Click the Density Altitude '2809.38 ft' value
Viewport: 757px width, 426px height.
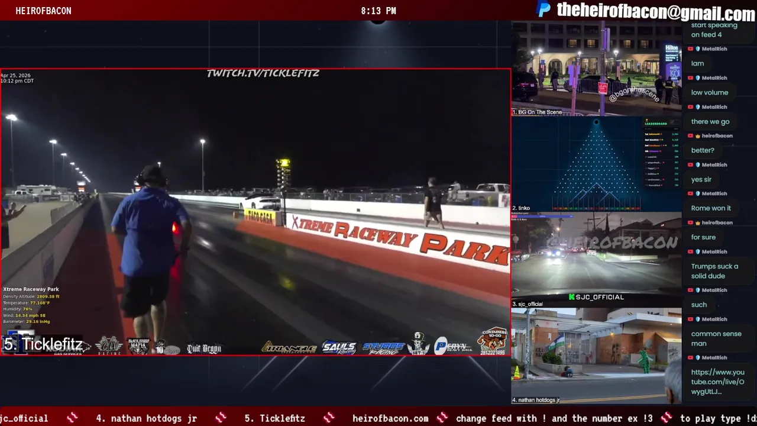pyautogui.click(x=48, y=296)
